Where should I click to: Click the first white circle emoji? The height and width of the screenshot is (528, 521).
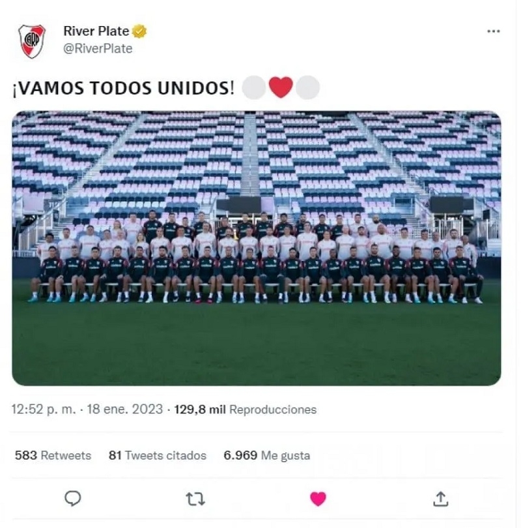tap(254, 87)
